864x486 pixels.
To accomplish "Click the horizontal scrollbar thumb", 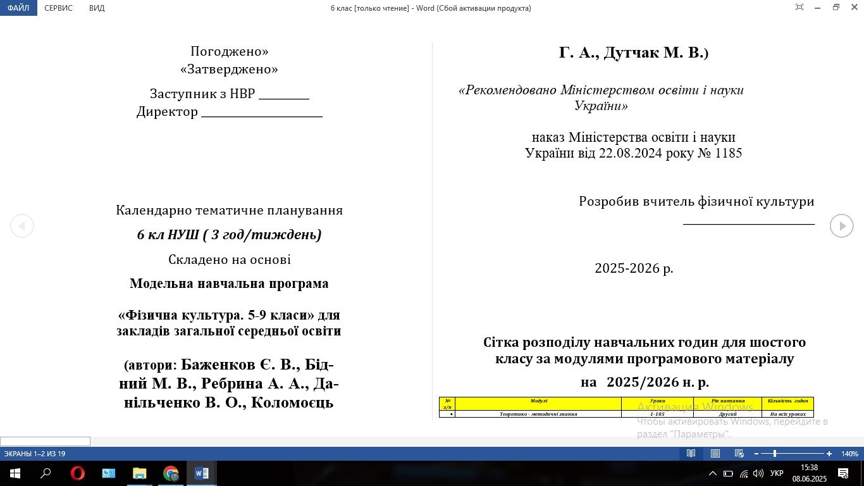I will click(x=45, y=441).
